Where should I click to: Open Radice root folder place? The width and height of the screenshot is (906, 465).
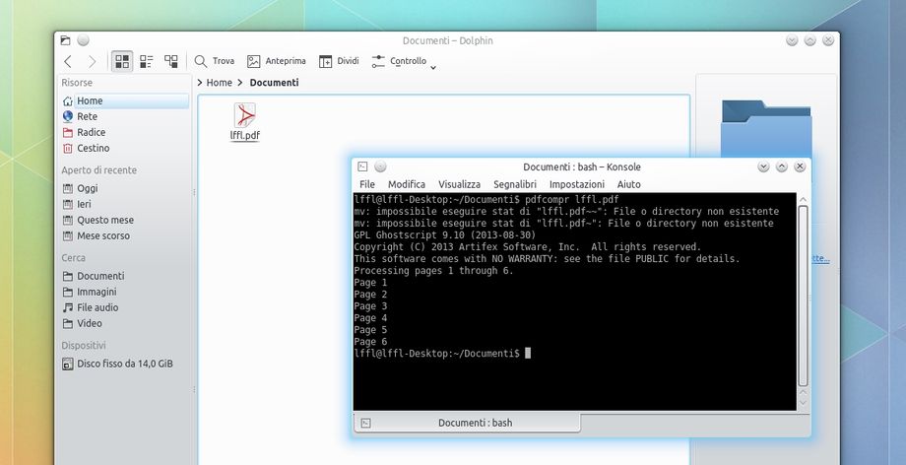pyautogui.click(x=125, y=132)
